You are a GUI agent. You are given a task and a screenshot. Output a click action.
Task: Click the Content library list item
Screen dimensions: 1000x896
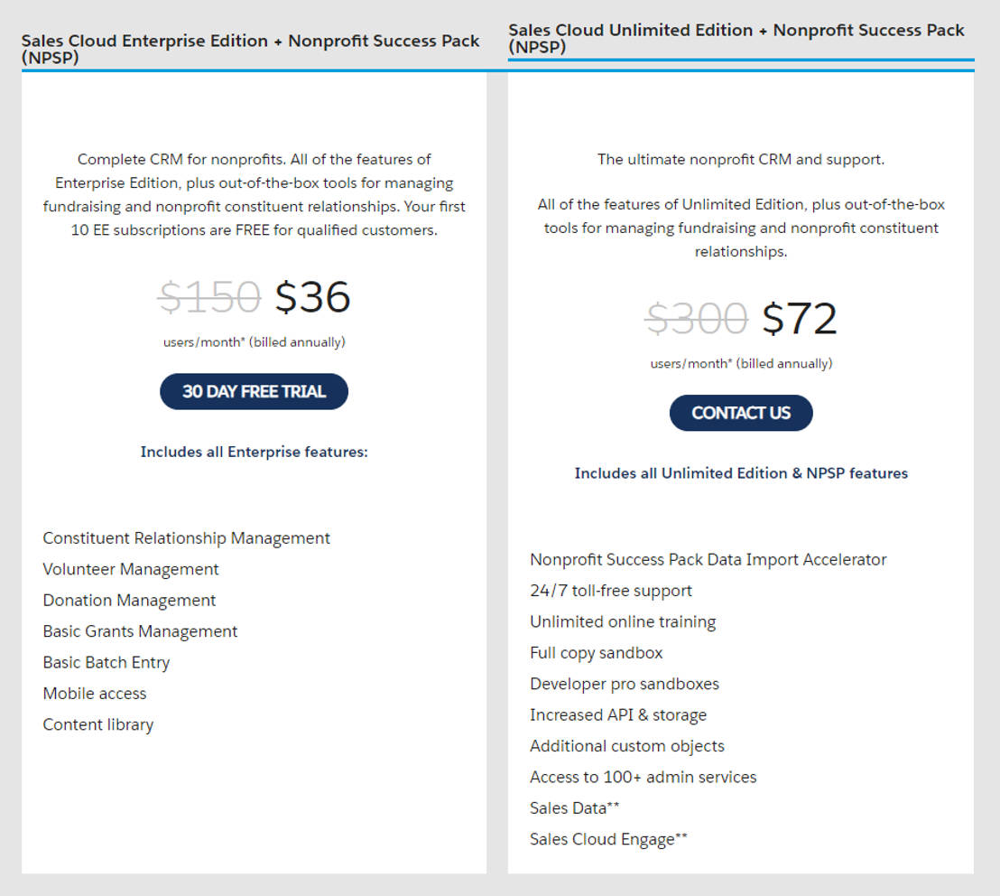click(x=97, y=724)
